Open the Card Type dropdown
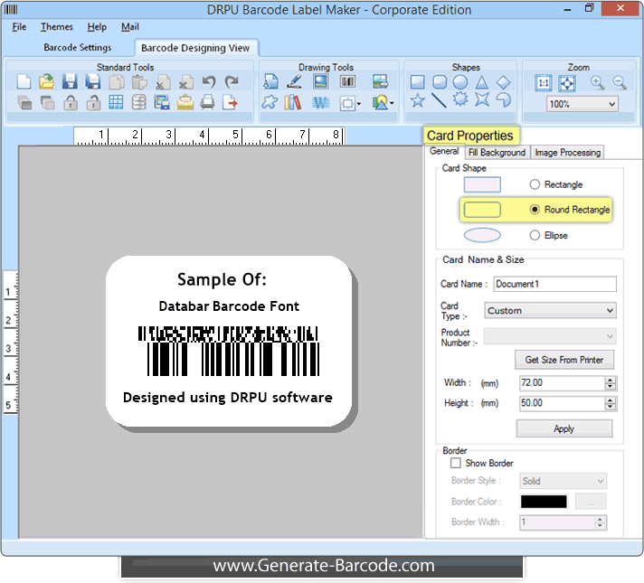 [550, 310]
